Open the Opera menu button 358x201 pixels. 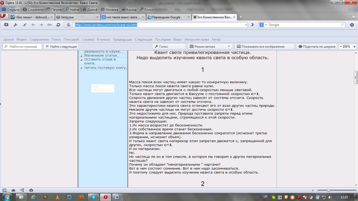[x=4, y=16]
